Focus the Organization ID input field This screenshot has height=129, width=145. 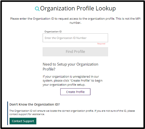click(75, 38)
